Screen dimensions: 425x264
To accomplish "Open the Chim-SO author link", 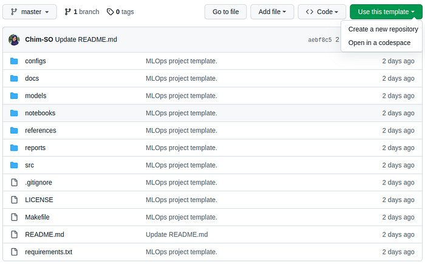I will point(39,39).
